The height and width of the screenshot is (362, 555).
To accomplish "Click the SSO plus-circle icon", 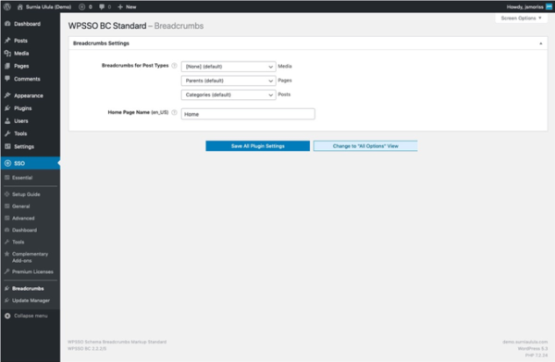I will [7, 163].
